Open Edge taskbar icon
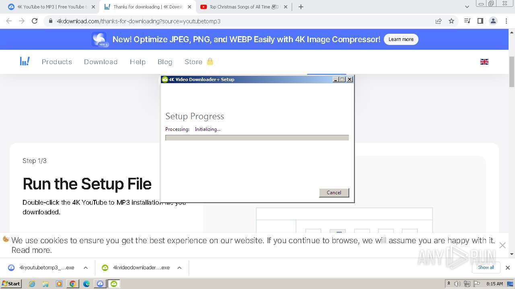The height and width of the screenshot is (289, 515). click(x=87, y=284)
